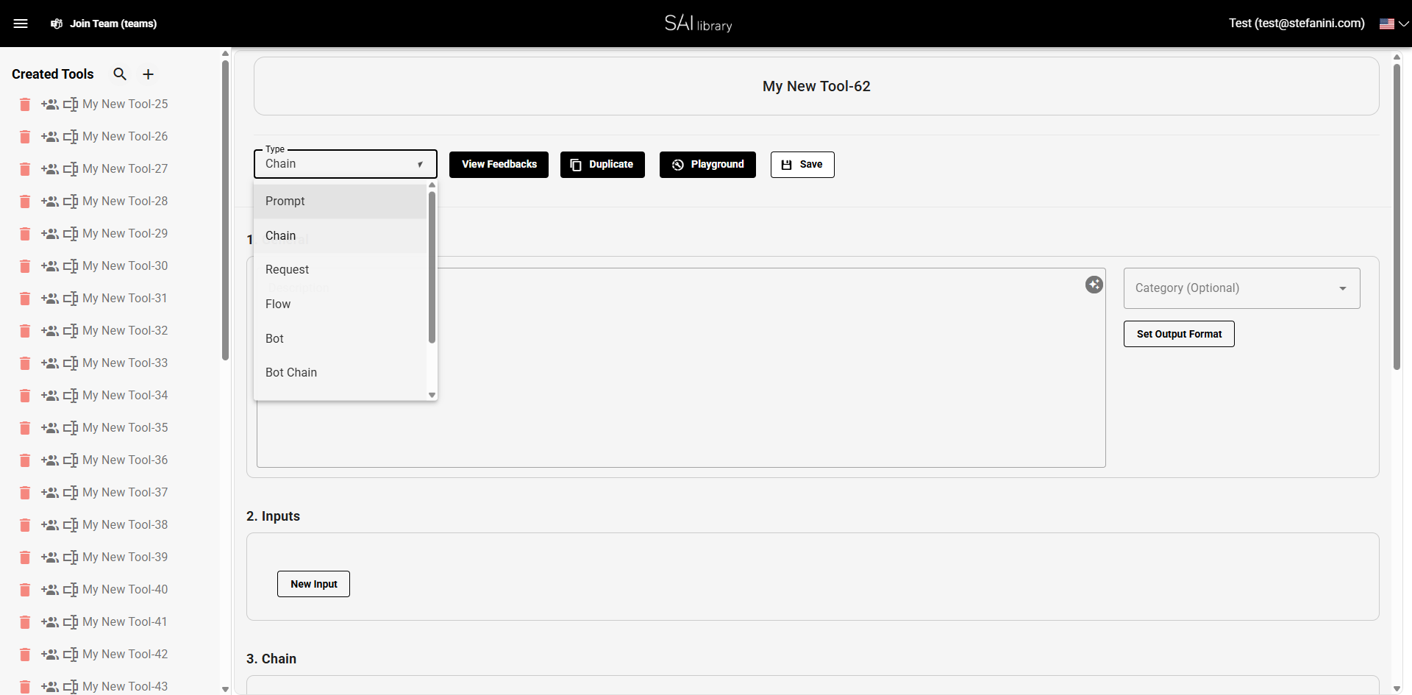The height and width of the screenshot is (695, 1412).
Task: Open sharing for My New Tool-26
Action: pyautogui.click(x=50, y=137)
